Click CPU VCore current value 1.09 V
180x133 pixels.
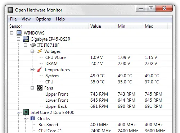click(x=96, y=58)
